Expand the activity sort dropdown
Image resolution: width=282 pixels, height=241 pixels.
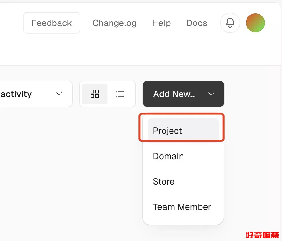[35, 94]
